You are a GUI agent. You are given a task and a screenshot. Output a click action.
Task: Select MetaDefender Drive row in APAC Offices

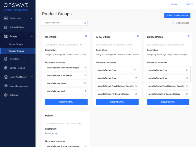117,78
